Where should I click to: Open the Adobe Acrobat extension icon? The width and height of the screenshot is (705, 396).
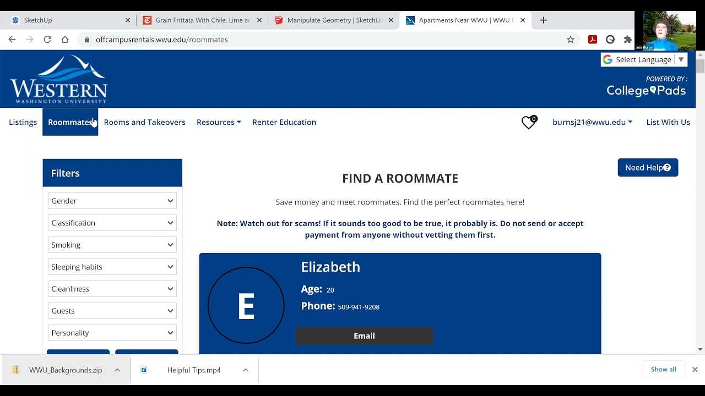click(593, 40)
